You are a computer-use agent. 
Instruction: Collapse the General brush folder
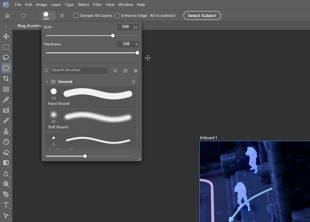[47, 82]
